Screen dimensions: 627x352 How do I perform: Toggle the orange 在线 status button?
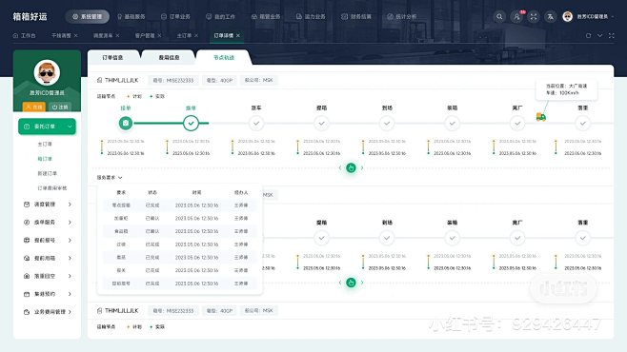[34, 107]
